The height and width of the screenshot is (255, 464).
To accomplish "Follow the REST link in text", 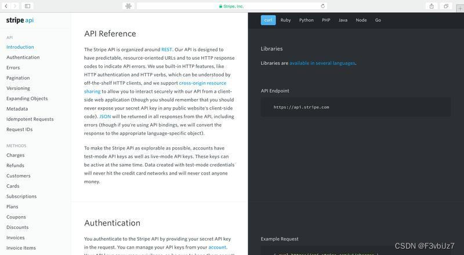I will click(166, 49).
